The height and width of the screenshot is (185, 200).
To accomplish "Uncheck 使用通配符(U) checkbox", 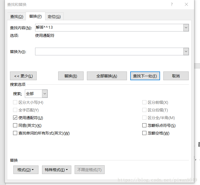I will click(x=15, y=118).
